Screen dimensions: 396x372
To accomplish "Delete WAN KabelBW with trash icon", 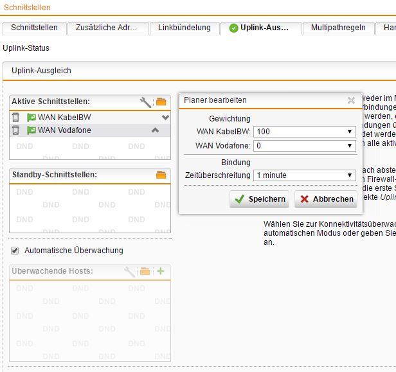I will pos(16,118).
